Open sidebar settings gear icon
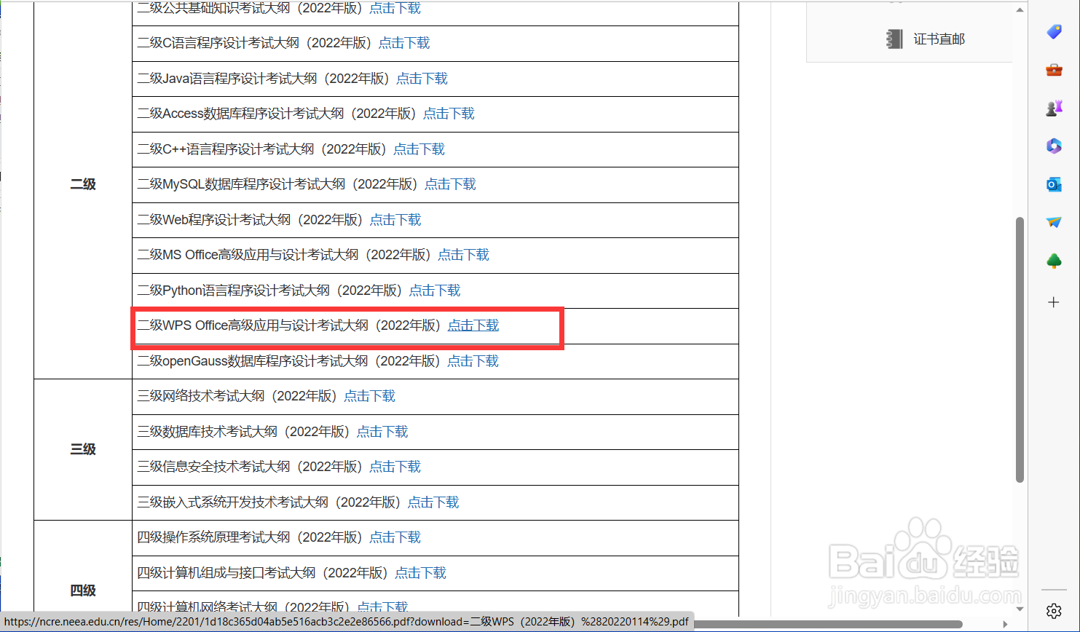 (x=1054, y=610)
